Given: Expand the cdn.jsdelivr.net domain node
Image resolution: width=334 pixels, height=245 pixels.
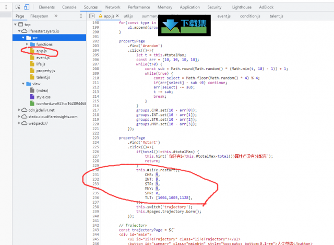Looking at the screenshot, I should click(x=19, y=110).
